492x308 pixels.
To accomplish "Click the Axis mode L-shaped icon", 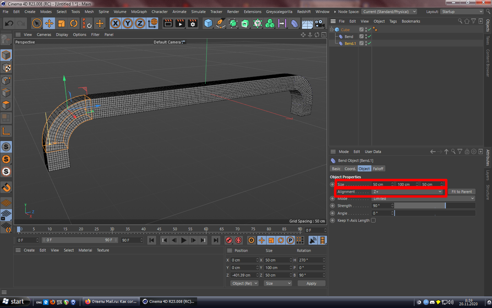I will pyautogui.click(x=6, y=131).
